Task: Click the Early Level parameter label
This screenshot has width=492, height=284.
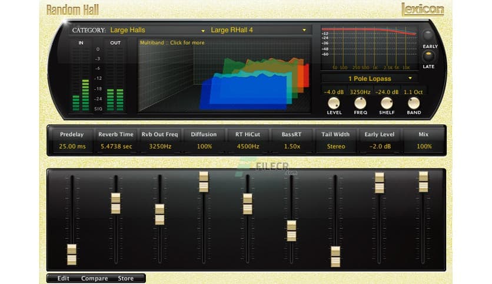Action: pyautogui.click(x=380, y=134)
